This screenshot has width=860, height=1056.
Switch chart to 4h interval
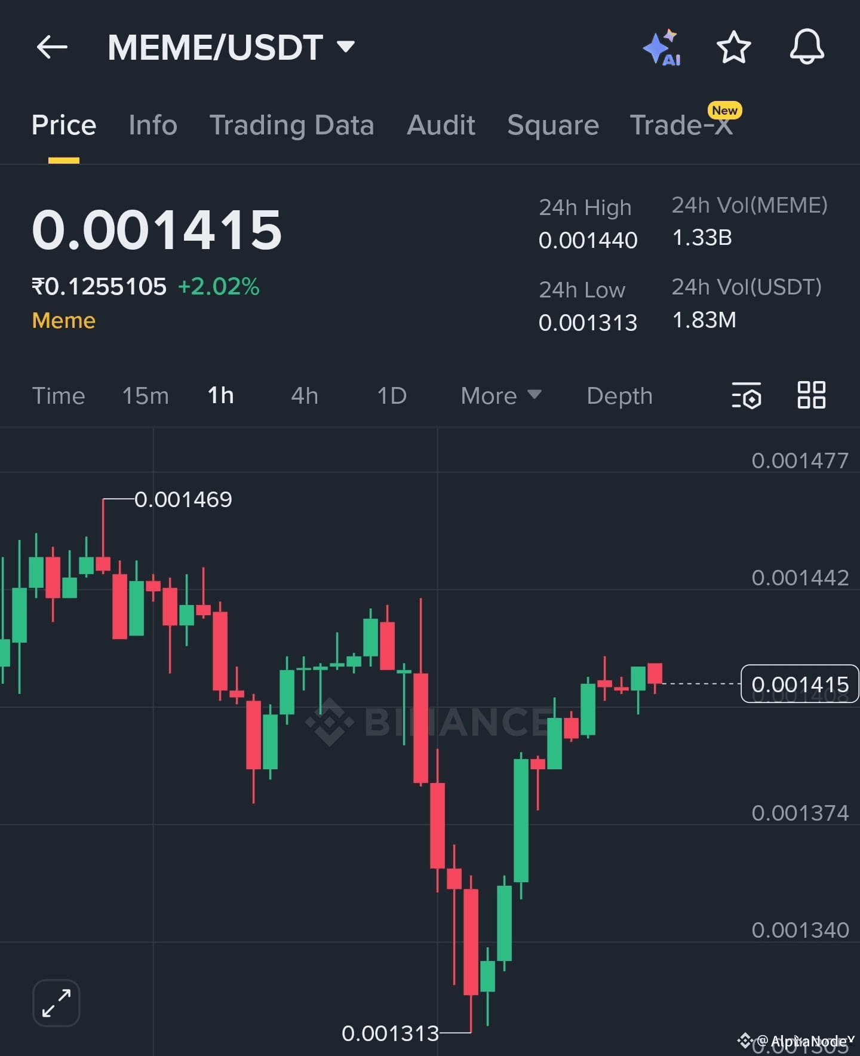tap(305, 395)
